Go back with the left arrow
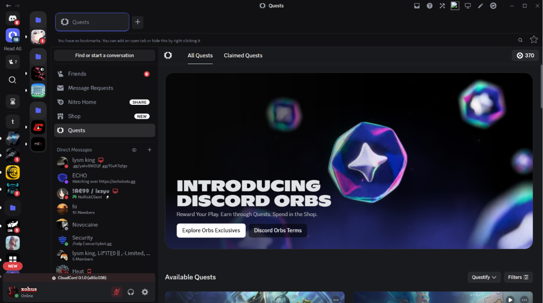Screen dimensions: 543x303 pyautogui.click(x=8, y=5)
